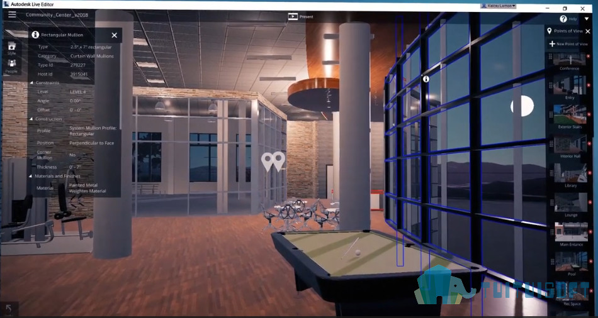Select the Thickness value 0' - 7"

click(x=75, y=167)
